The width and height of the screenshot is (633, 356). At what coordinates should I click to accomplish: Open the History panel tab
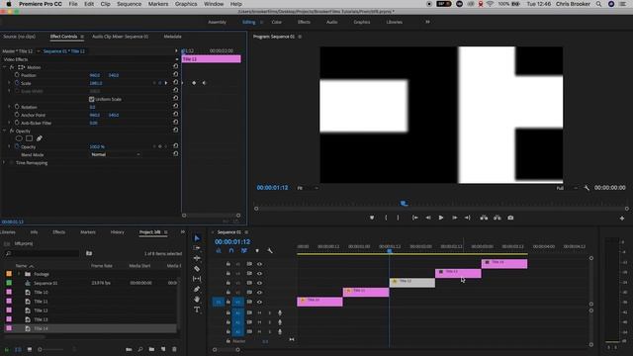(x=118, y=232)
